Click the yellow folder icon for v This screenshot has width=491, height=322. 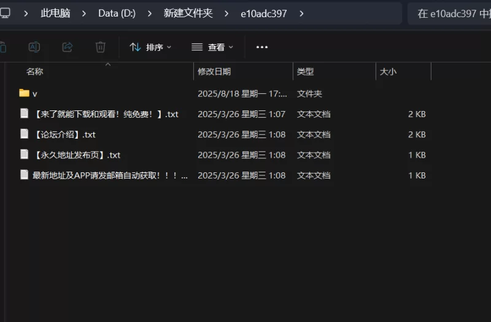[x=24, y=93]
